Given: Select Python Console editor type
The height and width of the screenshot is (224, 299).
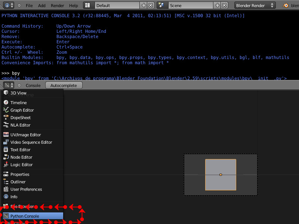Looking at the screenshot, I should click(x=33, y=216).
